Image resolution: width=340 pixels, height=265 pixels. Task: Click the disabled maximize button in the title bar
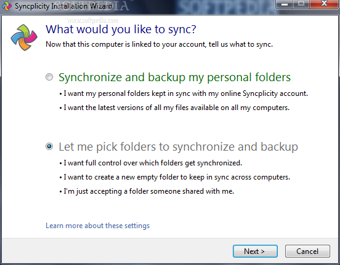pyautogui.click(x=301, y=4)
